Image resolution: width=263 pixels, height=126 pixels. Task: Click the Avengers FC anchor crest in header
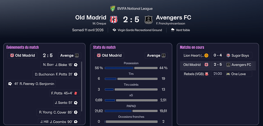point(149,20)
